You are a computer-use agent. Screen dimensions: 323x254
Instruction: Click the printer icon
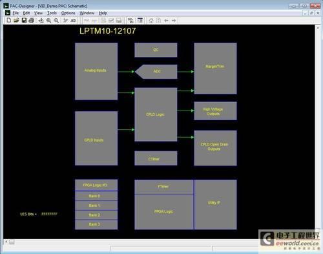pyautogui.click(x=32, y=21)
